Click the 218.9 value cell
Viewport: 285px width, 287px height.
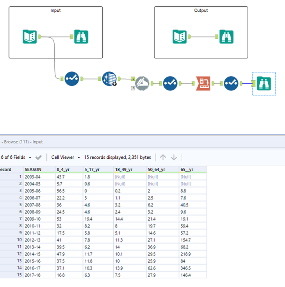pos(193,254)
